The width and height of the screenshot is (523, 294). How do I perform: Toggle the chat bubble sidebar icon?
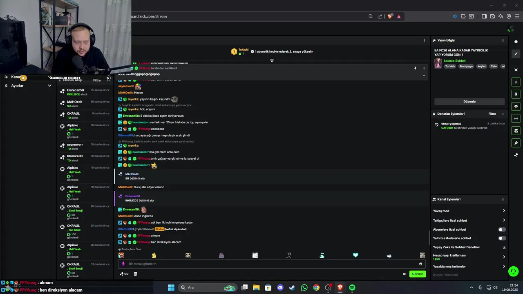point(516,106)
